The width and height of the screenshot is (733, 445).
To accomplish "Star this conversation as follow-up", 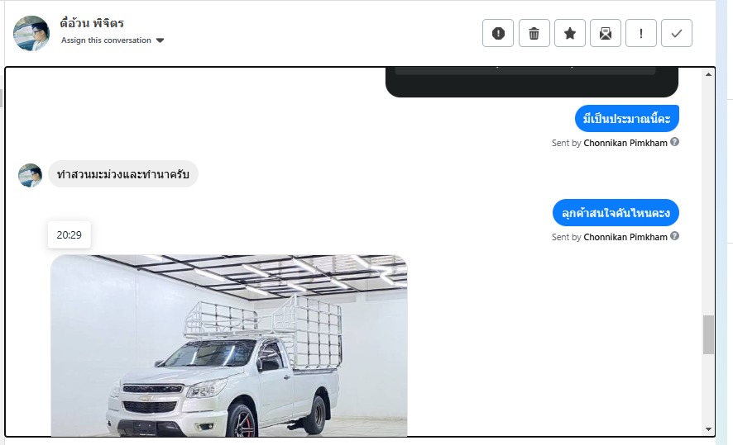I will tap(570, 33).
